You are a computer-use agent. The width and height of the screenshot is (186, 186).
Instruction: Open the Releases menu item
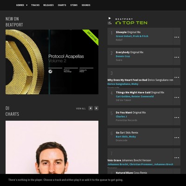[48, 5]
